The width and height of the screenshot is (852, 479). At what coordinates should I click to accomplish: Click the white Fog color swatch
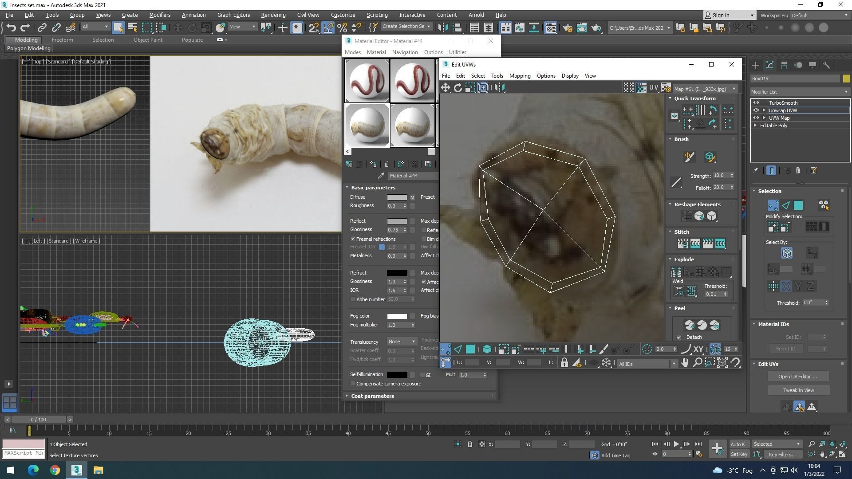397,316
